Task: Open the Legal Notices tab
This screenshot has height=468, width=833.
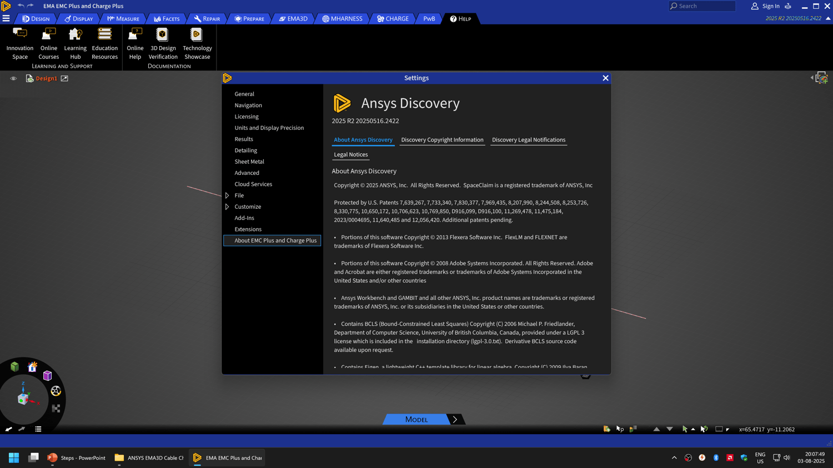Action: pyautogui.click(x=351, y=155)
